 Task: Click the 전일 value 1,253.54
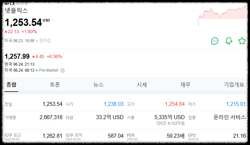[x=52, y=104]
